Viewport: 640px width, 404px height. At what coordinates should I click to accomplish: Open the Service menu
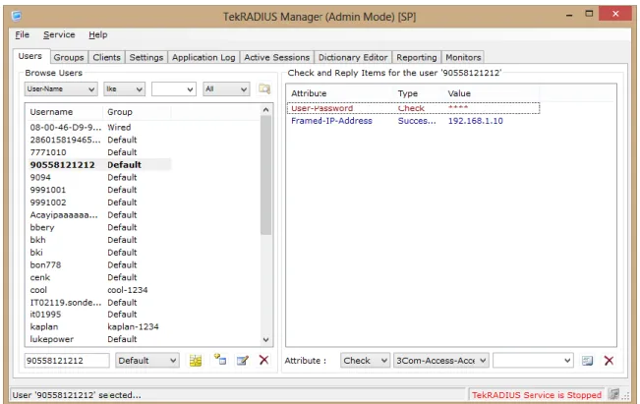click(59, 34)
